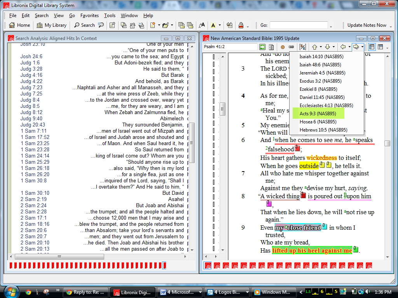Open the 2 Sam 20:13 search hit

click(35, 249)
